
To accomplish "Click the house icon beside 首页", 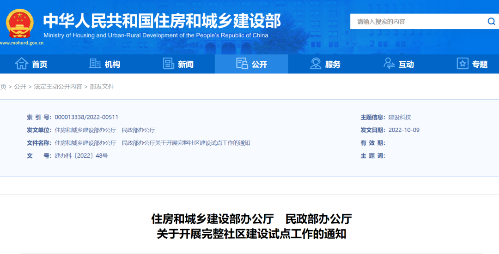I will coord(21,64).
